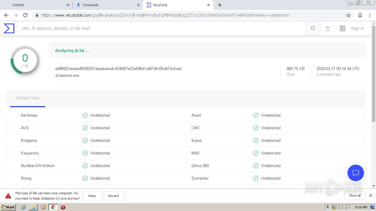Open File Explorer from taskbar

coord(33,207)
